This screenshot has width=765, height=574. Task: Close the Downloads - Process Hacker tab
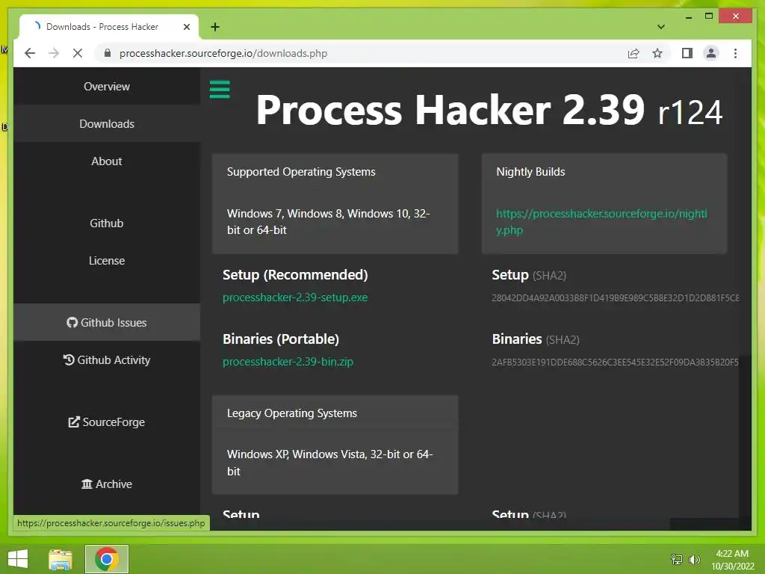186,27
